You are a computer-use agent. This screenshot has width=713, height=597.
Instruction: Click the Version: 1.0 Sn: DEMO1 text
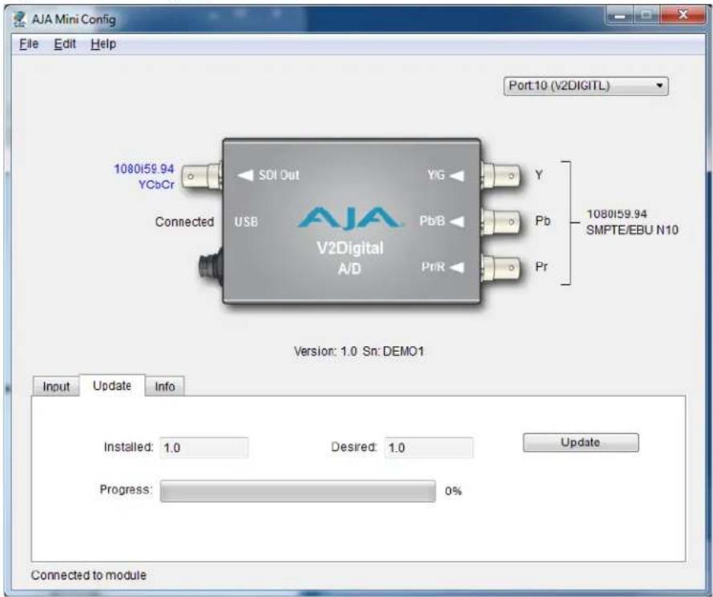pyautogui.click(x=359, y=352)
